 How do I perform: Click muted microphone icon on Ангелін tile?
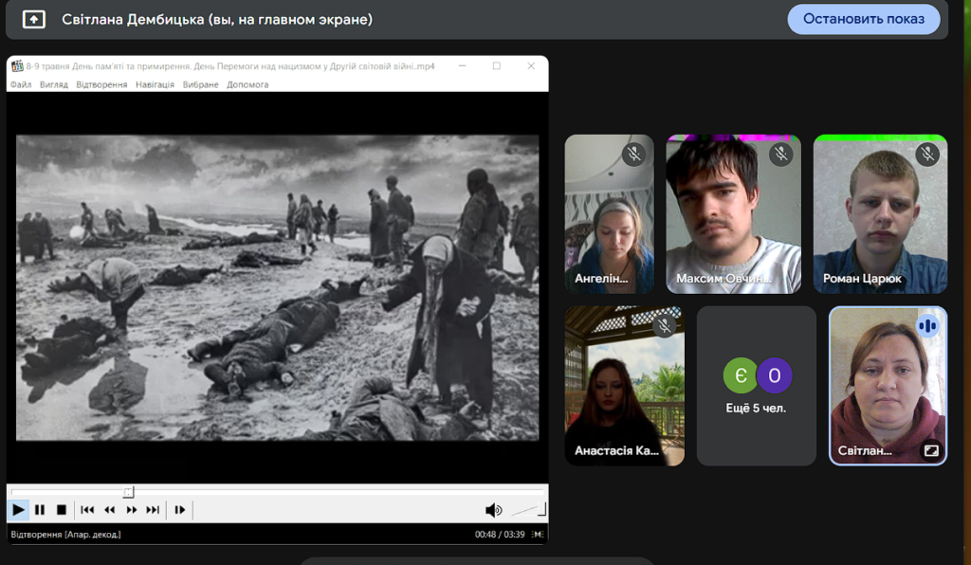pos(634,155)
